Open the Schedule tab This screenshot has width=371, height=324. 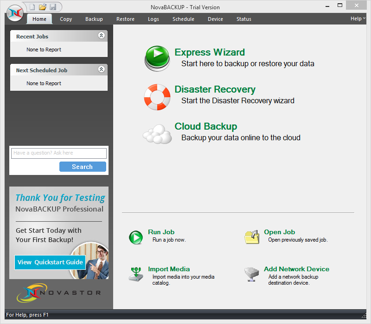click(183, 19)
